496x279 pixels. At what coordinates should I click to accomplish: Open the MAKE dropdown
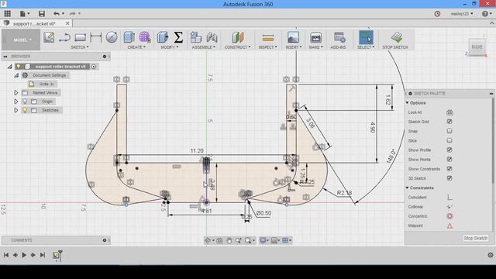(x=315, y=47)
